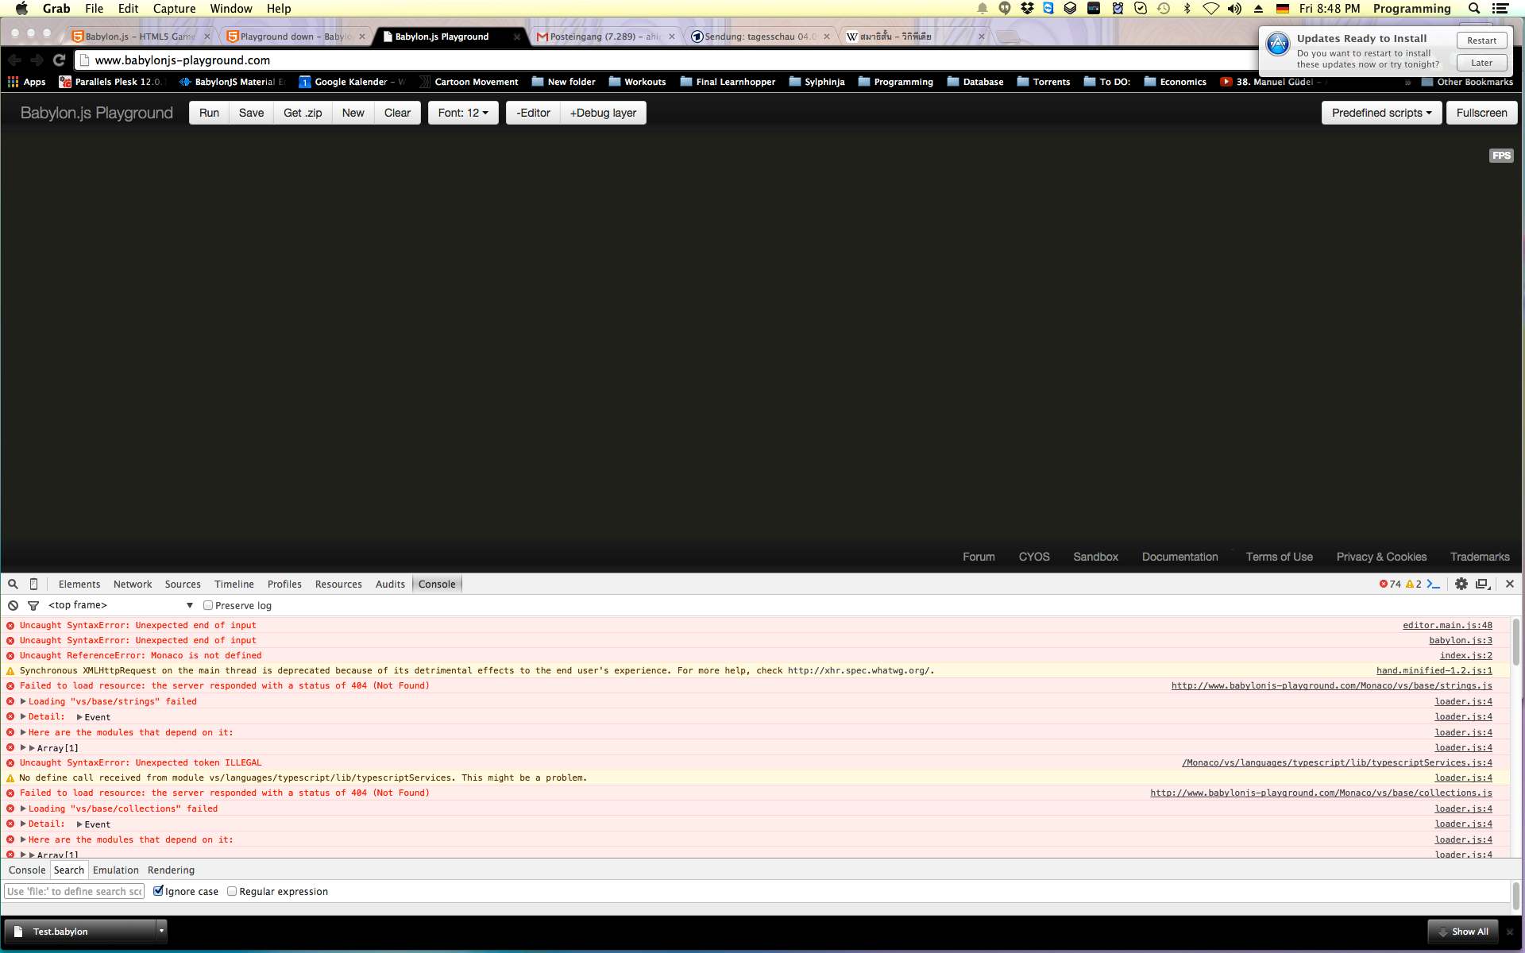Click the Show All downloads button
The height and width of the screenshot is (953, 1525).
point(1462,932)
